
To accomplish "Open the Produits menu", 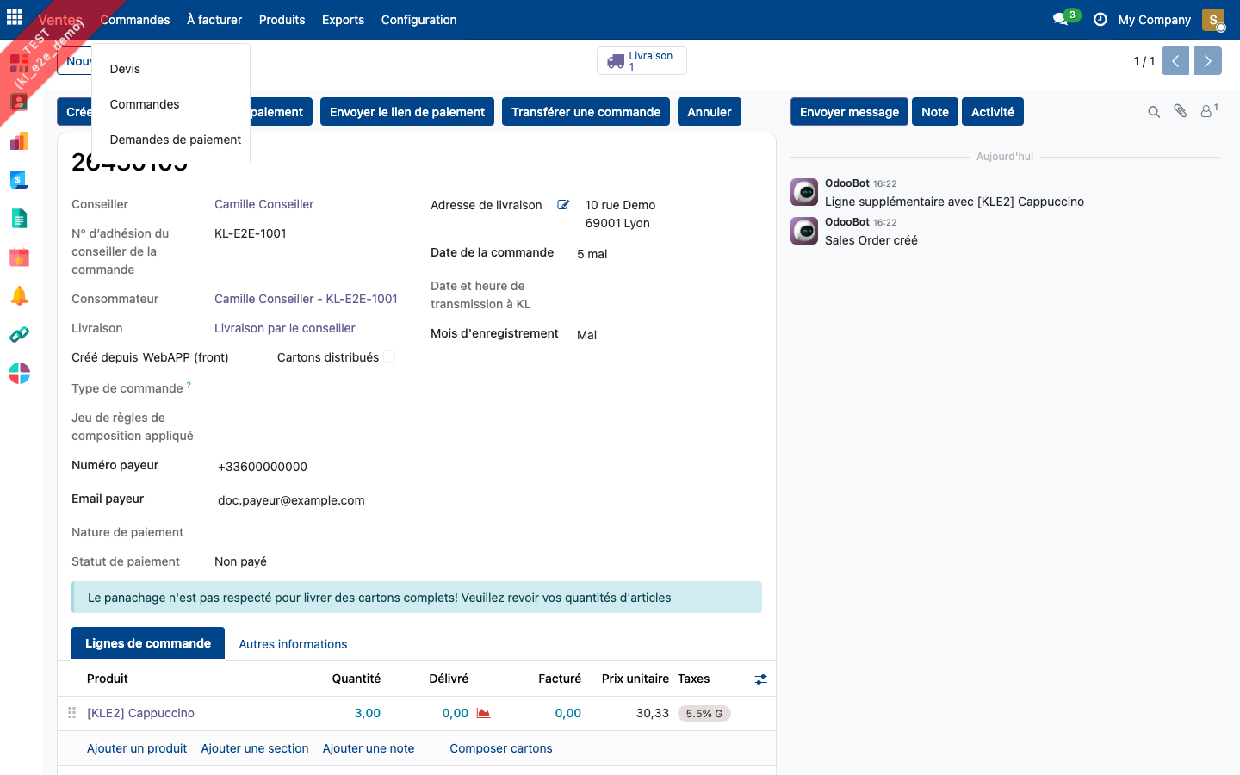I will [x=282, y=20].
